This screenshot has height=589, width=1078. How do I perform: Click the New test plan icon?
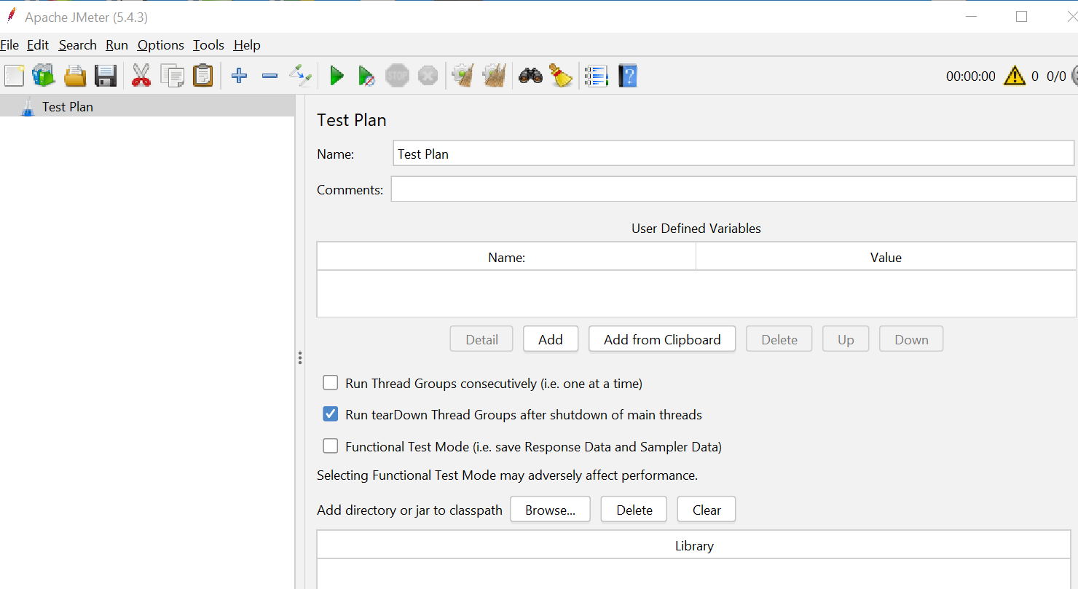14,76
